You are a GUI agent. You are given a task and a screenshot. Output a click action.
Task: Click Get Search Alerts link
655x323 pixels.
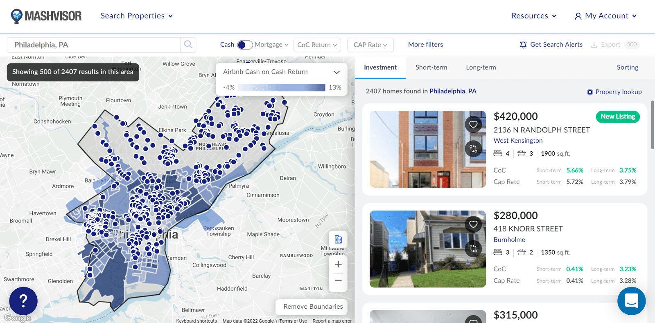pos(556,45)
